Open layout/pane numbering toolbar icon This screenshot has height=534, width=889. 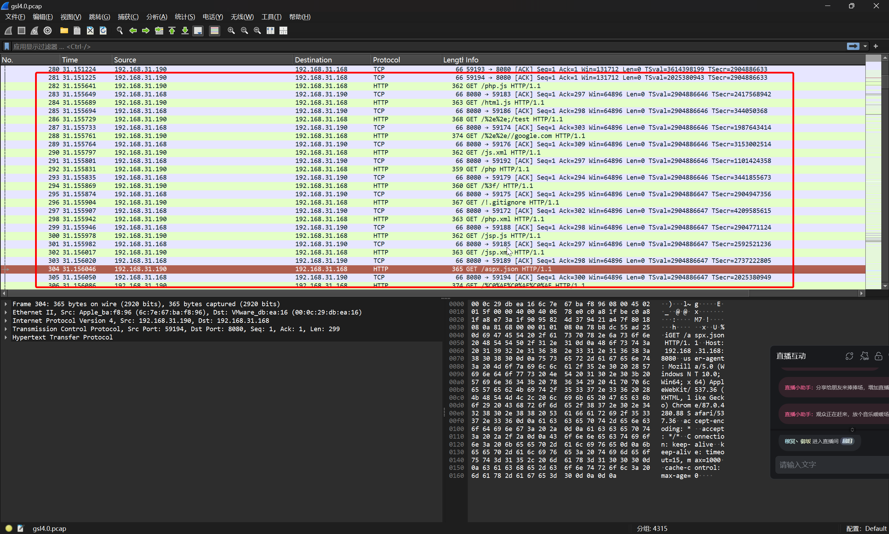284,31
